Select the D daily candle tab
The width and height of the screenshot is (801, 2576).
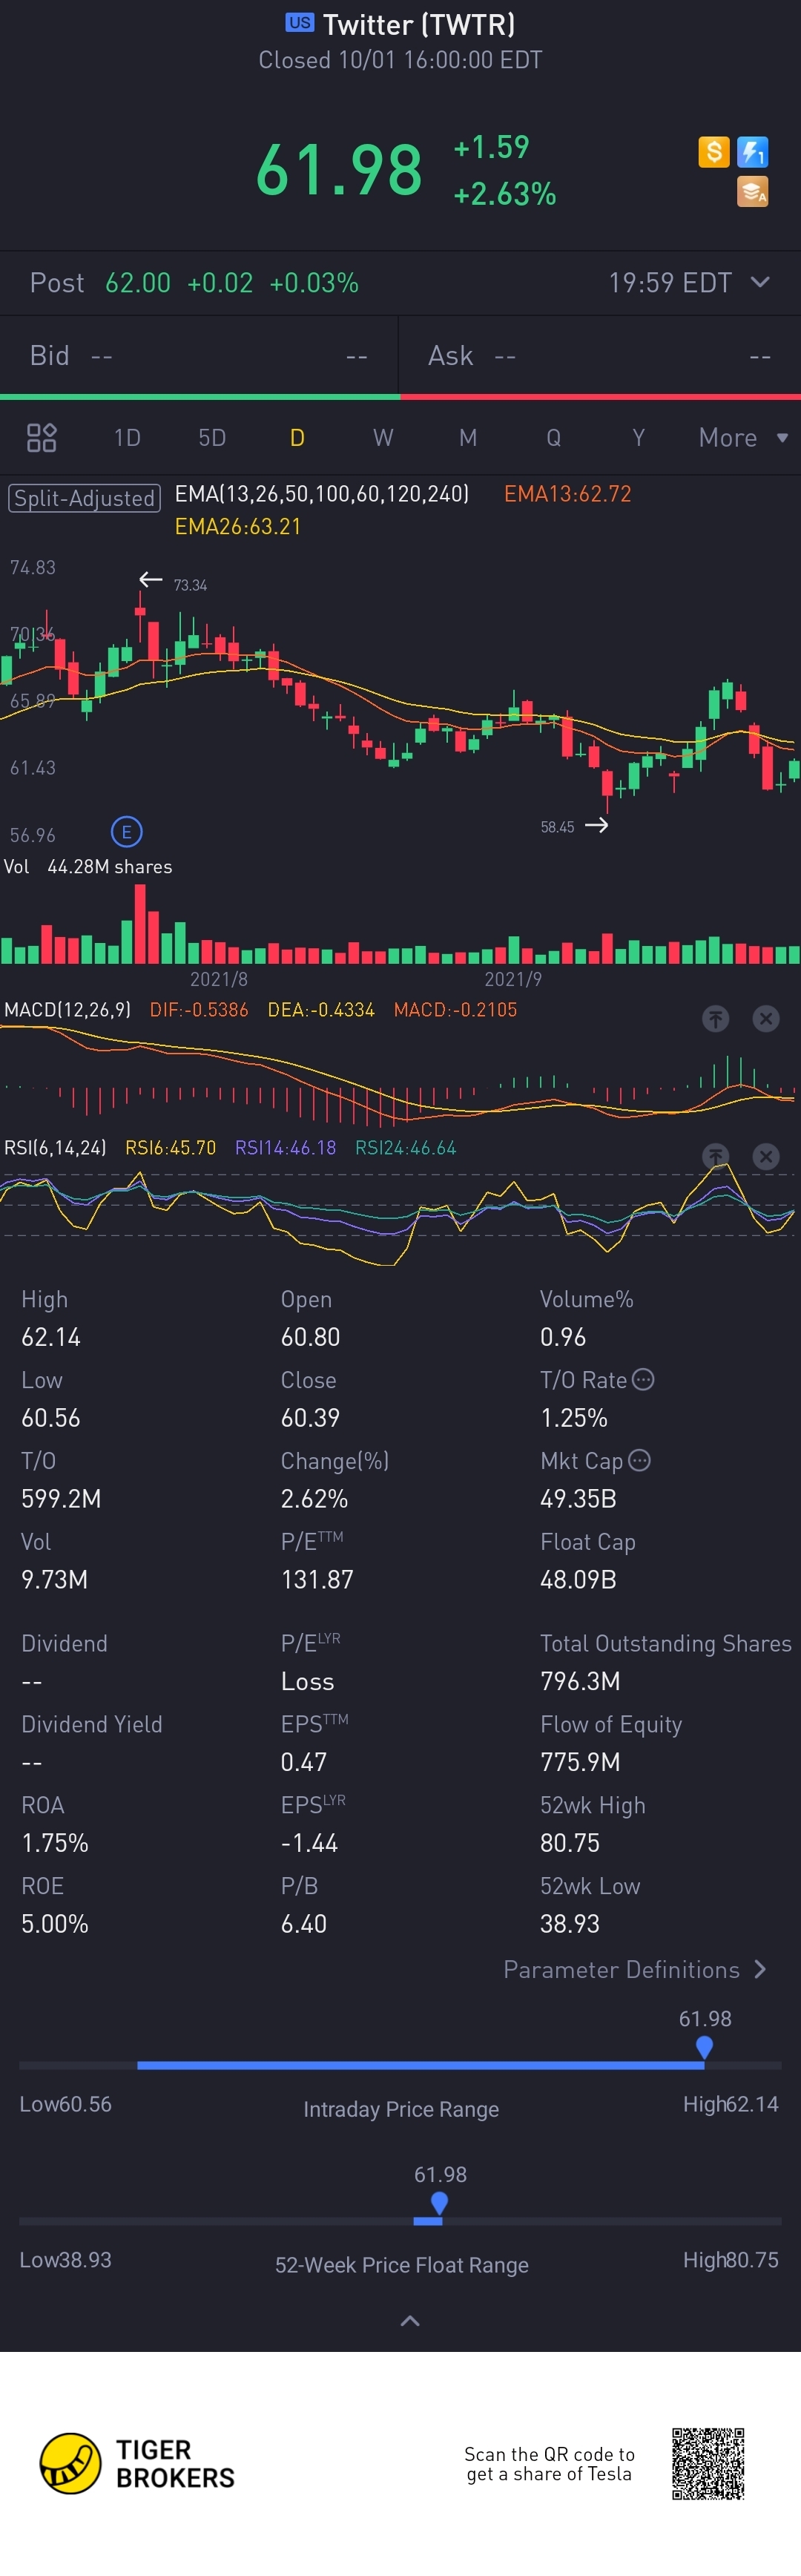pyautogui.click(x=297, y=437)
